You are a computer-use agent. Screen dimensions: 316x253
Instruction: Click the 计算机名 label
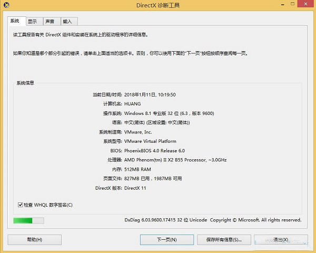pyautogui.click(x=113, y=104)
